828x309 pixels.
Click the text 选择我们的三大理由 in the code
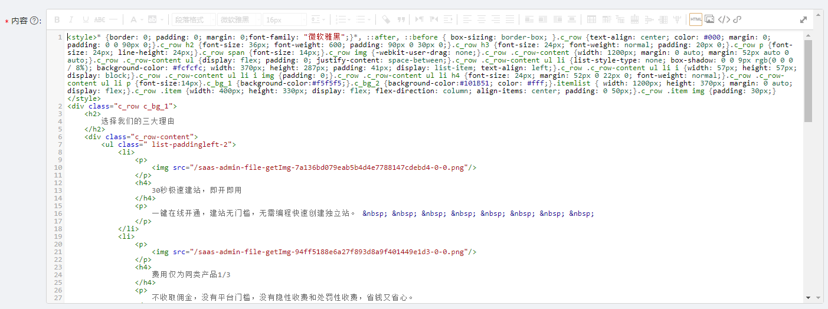[138, 121]
